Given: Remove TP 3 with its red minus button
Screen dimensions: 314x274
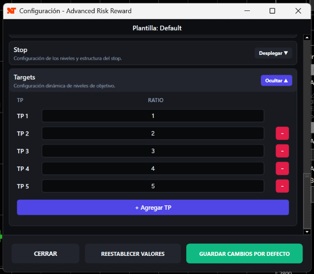Looking at the screenshot, I should (282, 151).
